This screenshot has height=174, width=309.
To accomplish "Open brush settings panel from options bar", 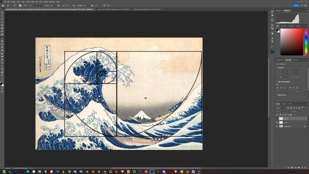I will pos(20,5).
